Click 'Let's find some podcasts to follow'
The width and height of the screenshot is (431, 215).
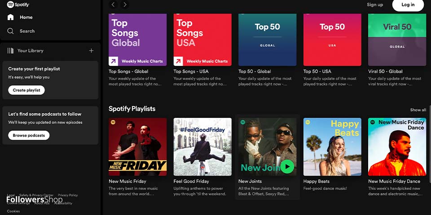(x=45, y=114)
